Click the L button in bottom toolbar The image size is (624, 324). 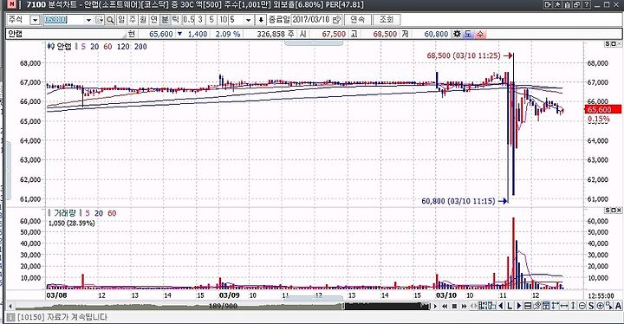tap(510, 306)
